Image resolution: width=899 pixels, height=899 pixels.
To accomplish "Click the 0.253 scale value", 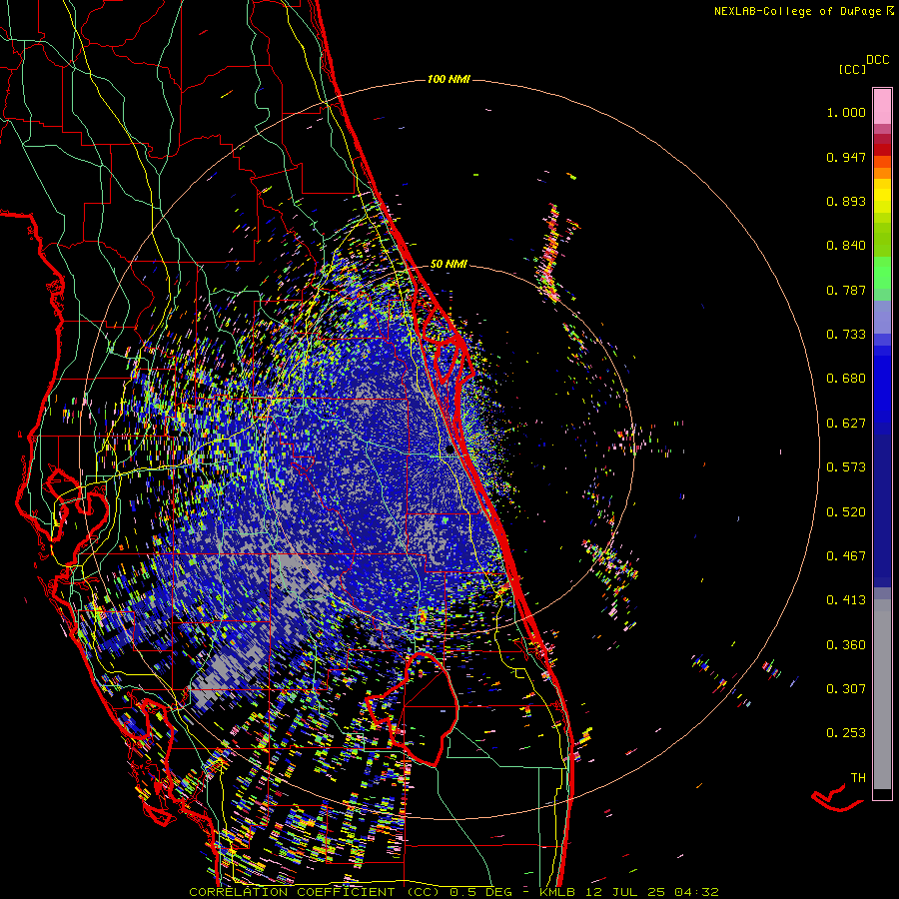I will click(846, 733).
